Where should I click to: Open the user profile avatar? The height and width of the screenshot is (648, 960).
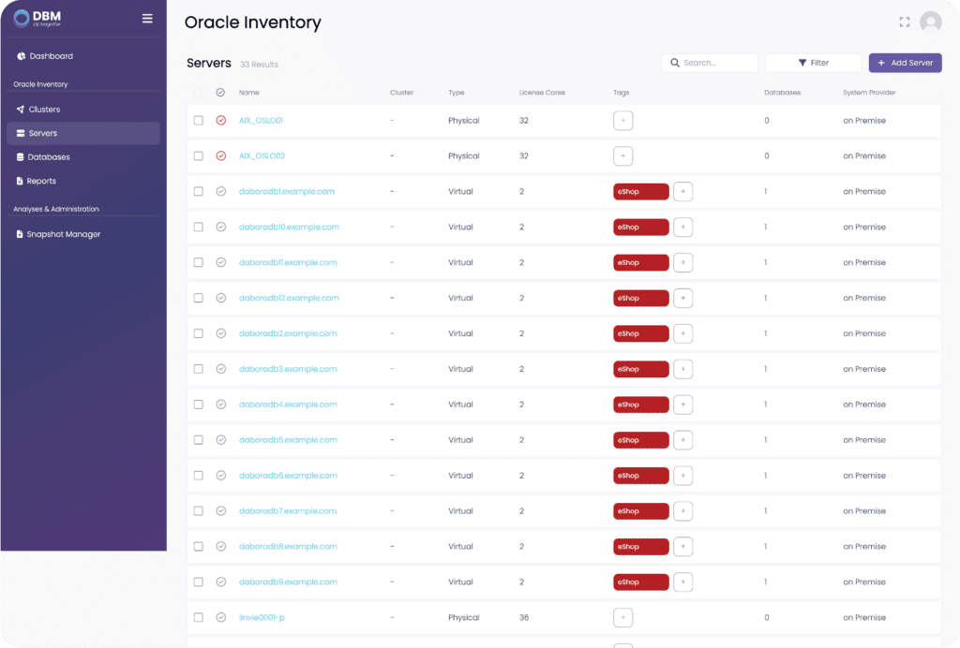tap(930, 22)
